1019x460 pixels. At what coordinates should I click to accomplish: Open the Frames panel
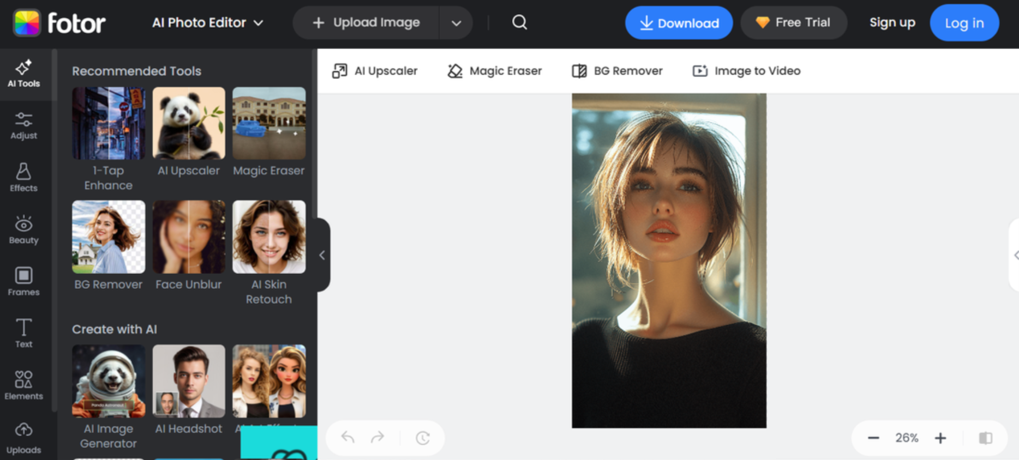coord(23,281)
